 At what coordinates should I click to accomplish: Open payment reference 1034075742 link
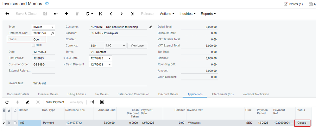74,123
